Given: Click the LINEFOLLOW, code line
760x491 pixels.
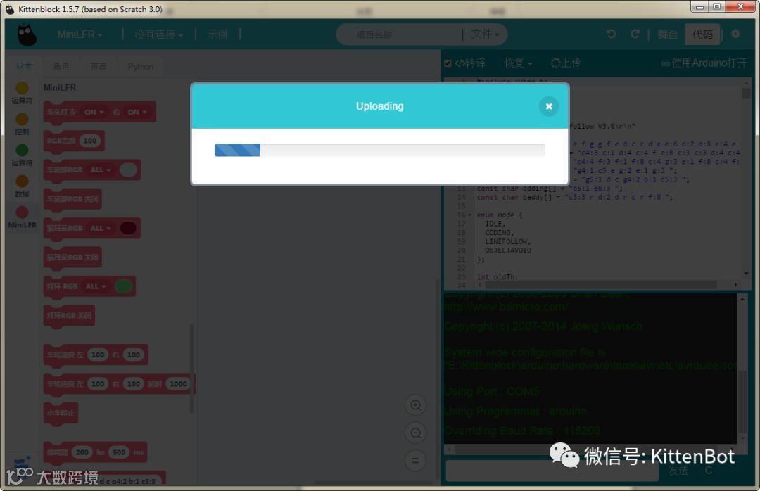Looking at the screenshot, I should point(507,241).
